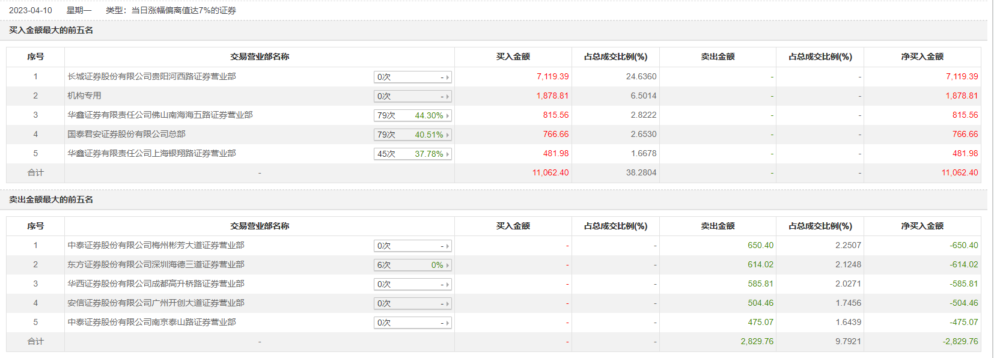Click the arrow icon in the 机构专用 row

coord(448,97)
